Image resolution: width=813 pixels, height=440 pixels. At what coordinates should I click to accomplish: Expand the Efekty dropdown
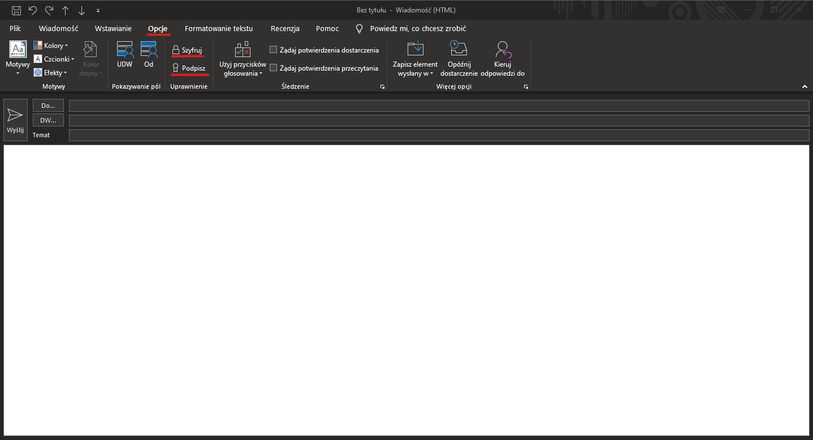pos(50,72)
